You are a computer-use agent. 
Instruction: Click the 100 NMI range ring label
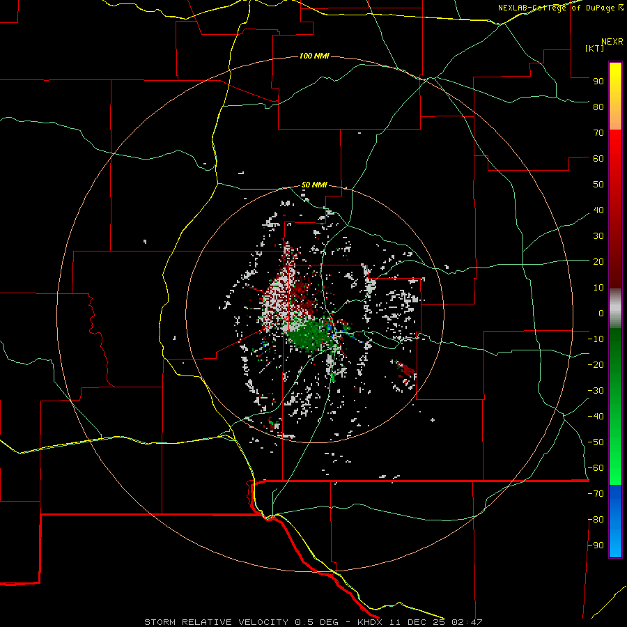[x=314, y=56]
